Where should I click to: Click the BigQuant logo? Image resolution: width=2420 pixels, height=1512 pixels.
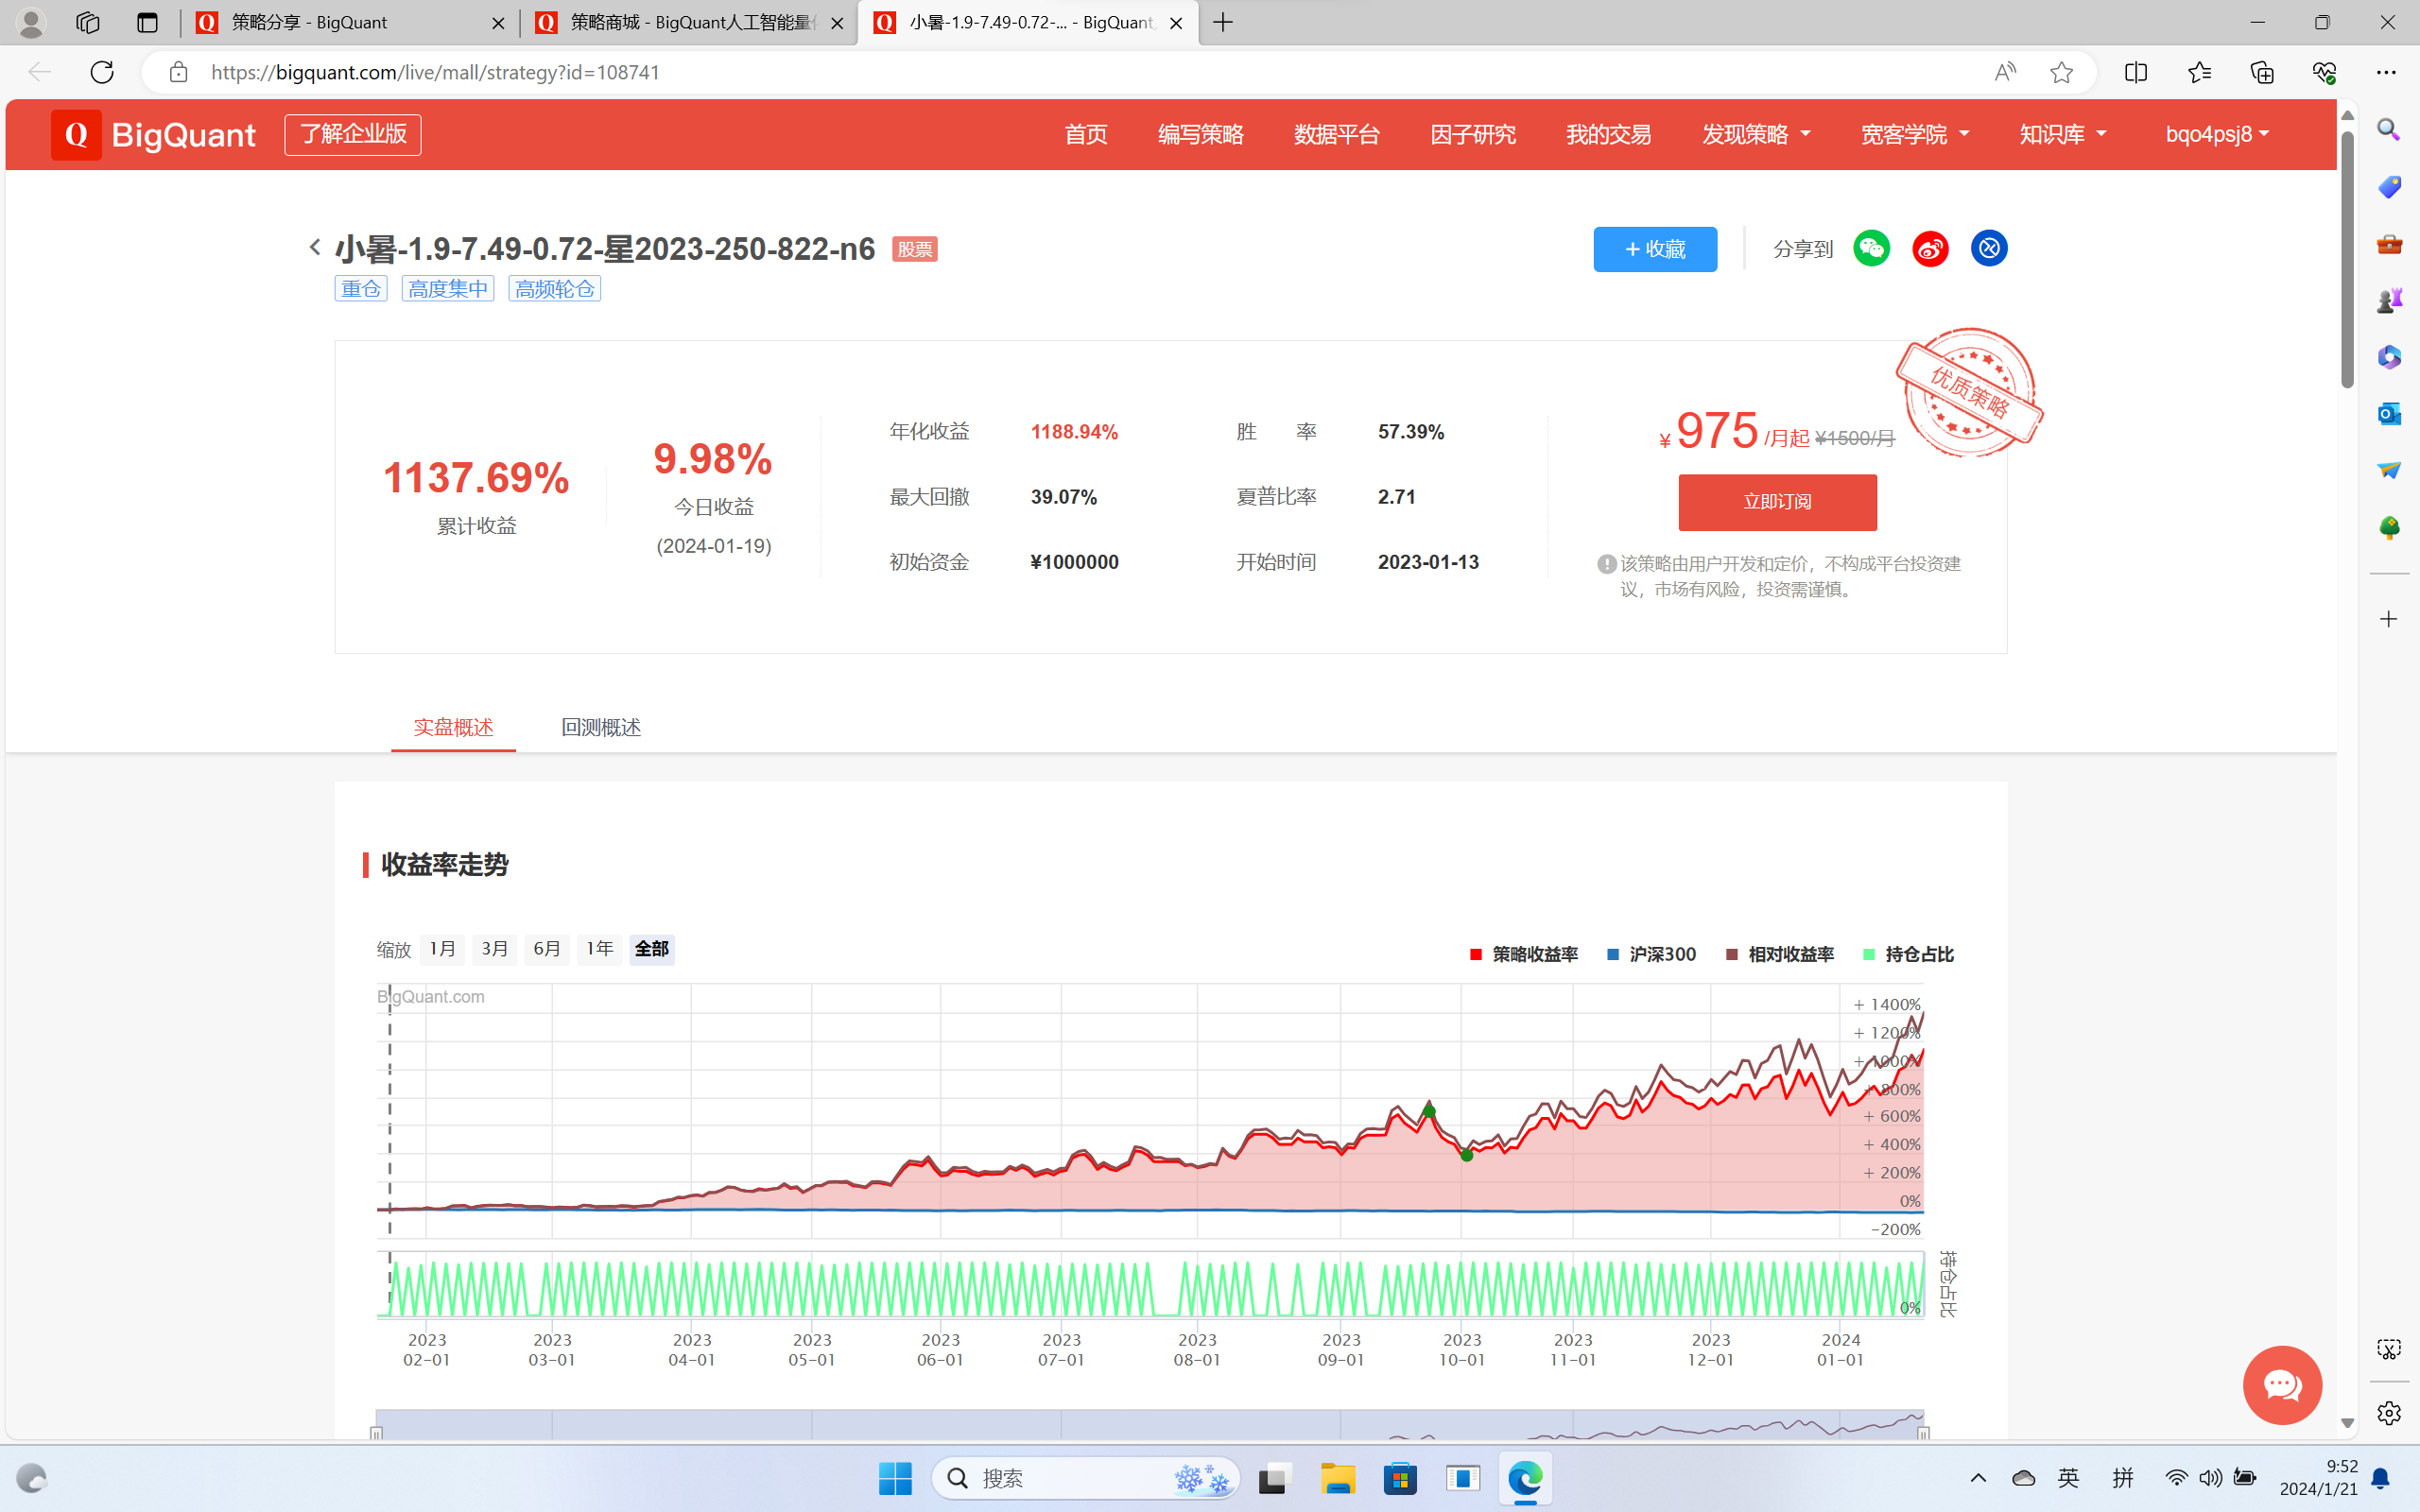(155, 134)
